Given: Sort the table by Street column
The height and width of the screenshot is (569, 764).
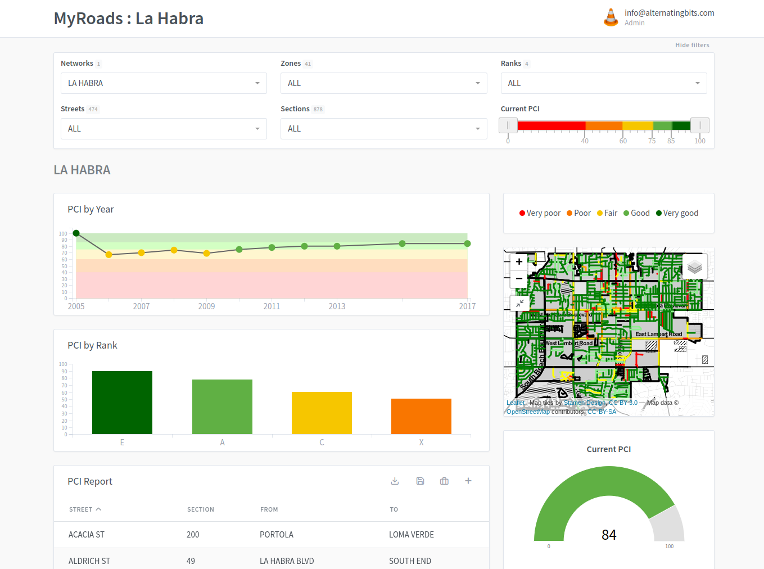Looking at the screenshot, I should coord(84,509).
